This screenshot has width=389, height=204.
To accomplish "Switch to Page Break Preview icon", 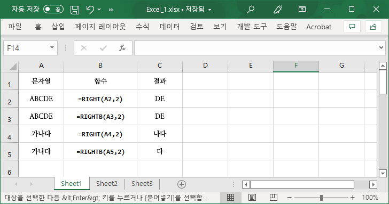I will point(274,197).
